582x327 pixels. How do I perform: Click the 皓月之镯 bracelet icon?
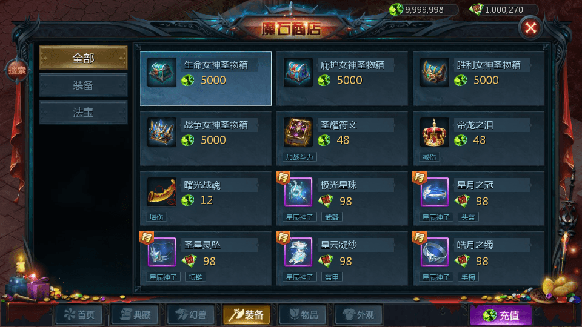(434, 252)
